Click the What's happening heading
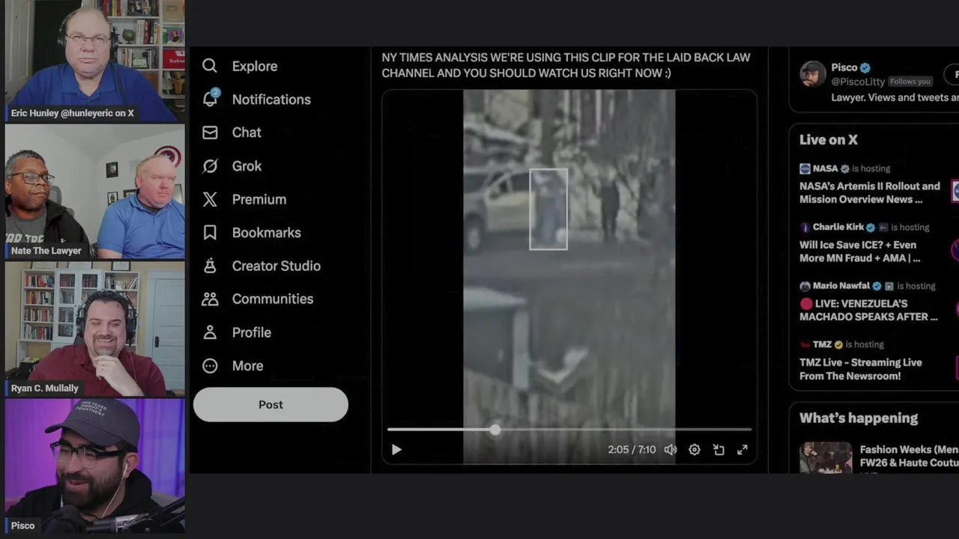 click(859, 418)
